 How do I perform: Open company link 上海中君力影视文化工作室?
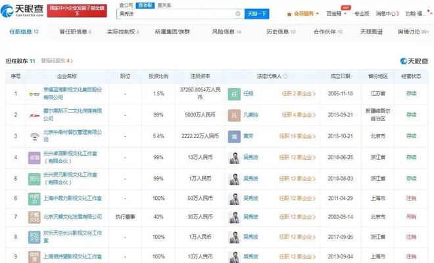72,198
